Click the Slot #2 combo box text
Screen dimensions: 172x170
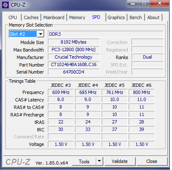[x=23, y=34]
